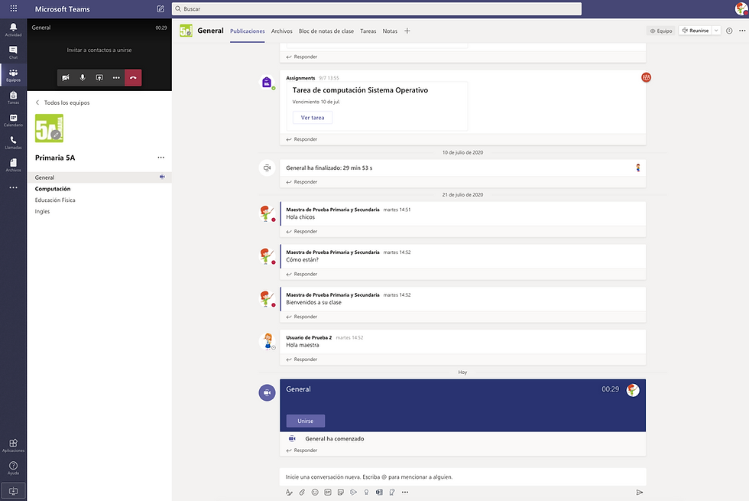The height and width of the screenshot is (501, 749).
Task: Click the Reunirse meet button
Action: 695,31
